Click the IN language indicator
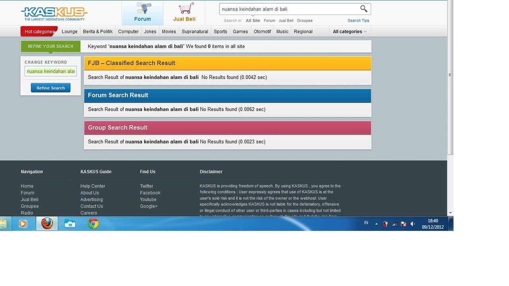 (x=366, y=223)
